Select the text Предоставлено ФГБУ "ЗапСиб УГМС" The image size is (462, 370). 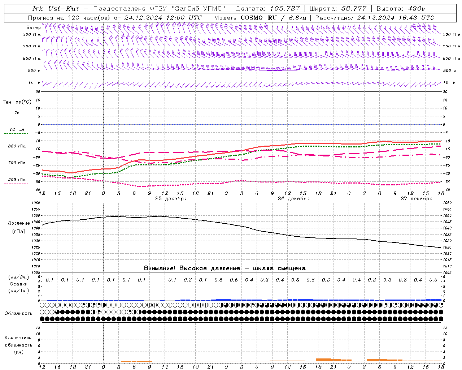159,9
